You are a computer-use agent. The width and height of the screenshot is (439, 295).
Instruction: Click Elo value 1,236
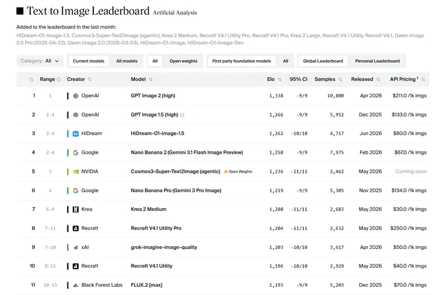pos(277,171)
